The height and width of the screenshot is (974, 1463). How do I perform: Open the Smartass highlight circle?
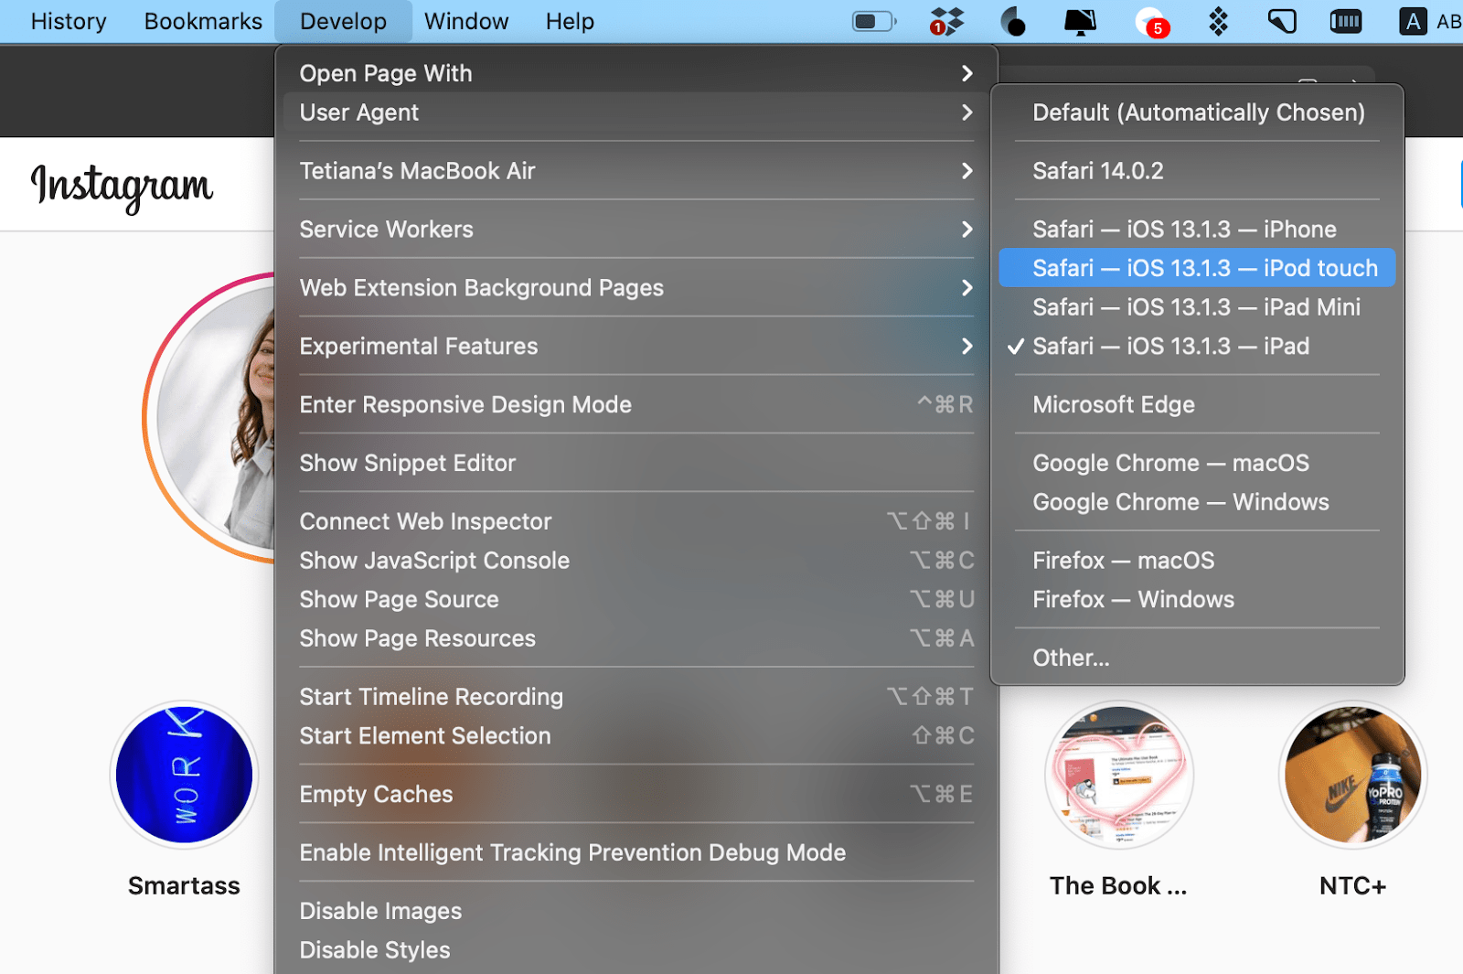click(x=185, y=776)
